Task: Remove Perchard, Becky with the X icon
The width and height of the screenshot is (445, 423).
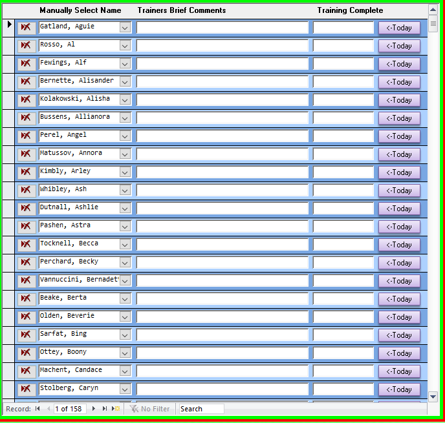Action: pos(27,263)
